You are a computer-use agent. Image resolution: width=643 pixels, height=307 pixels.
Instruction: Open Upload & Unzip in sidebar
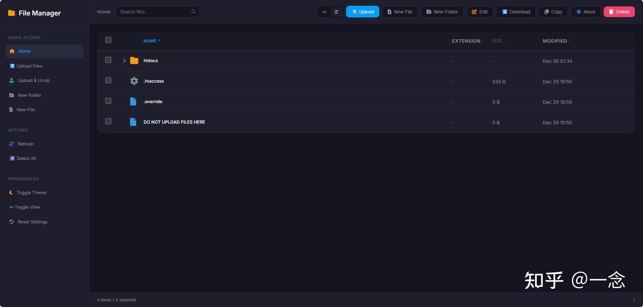click(33, 81)
